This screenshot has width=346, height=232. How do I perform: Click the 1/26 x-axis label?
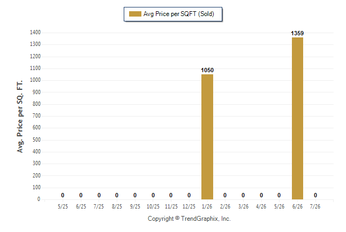[207, 206]
